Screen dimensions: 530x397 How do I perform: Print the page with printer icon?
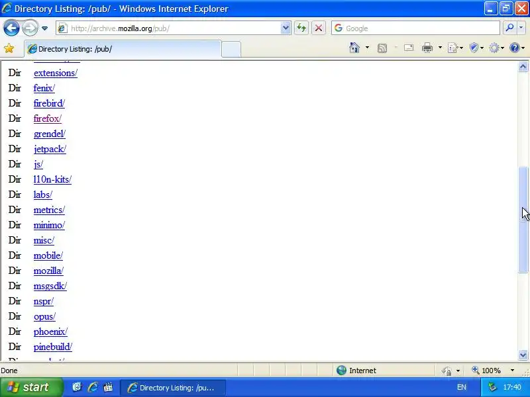(x=427, y=48)
